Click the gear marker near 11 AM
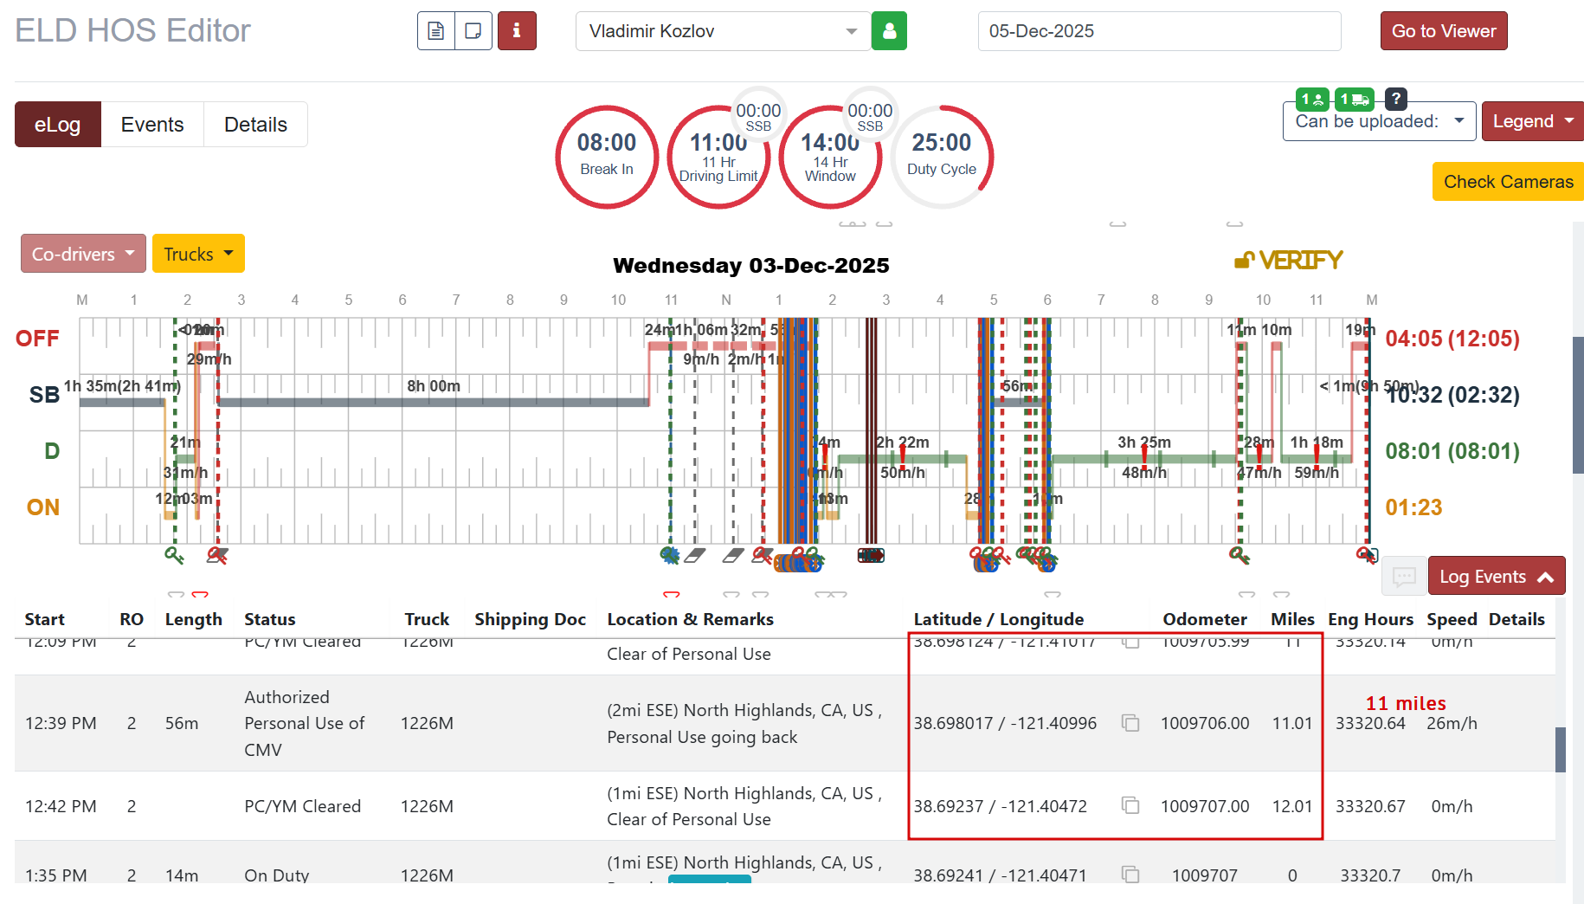Image resolution: width=1584 pixels, height=904 pixels. pyautogui.click(x=669, y=555)
